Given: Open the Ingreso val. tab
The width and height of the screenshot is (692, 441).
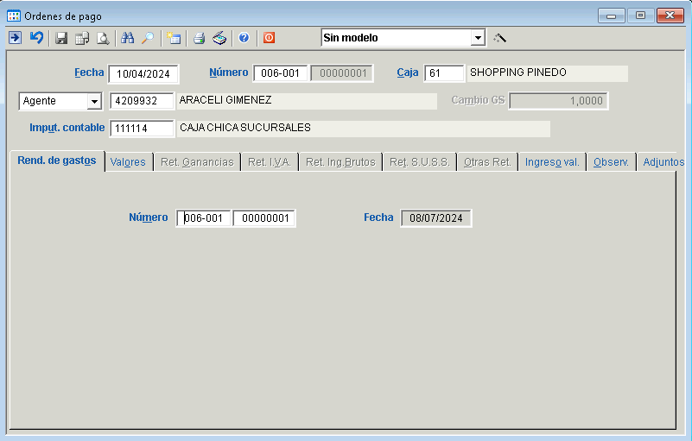Looking at the screenshot, I should coord(552,162).
